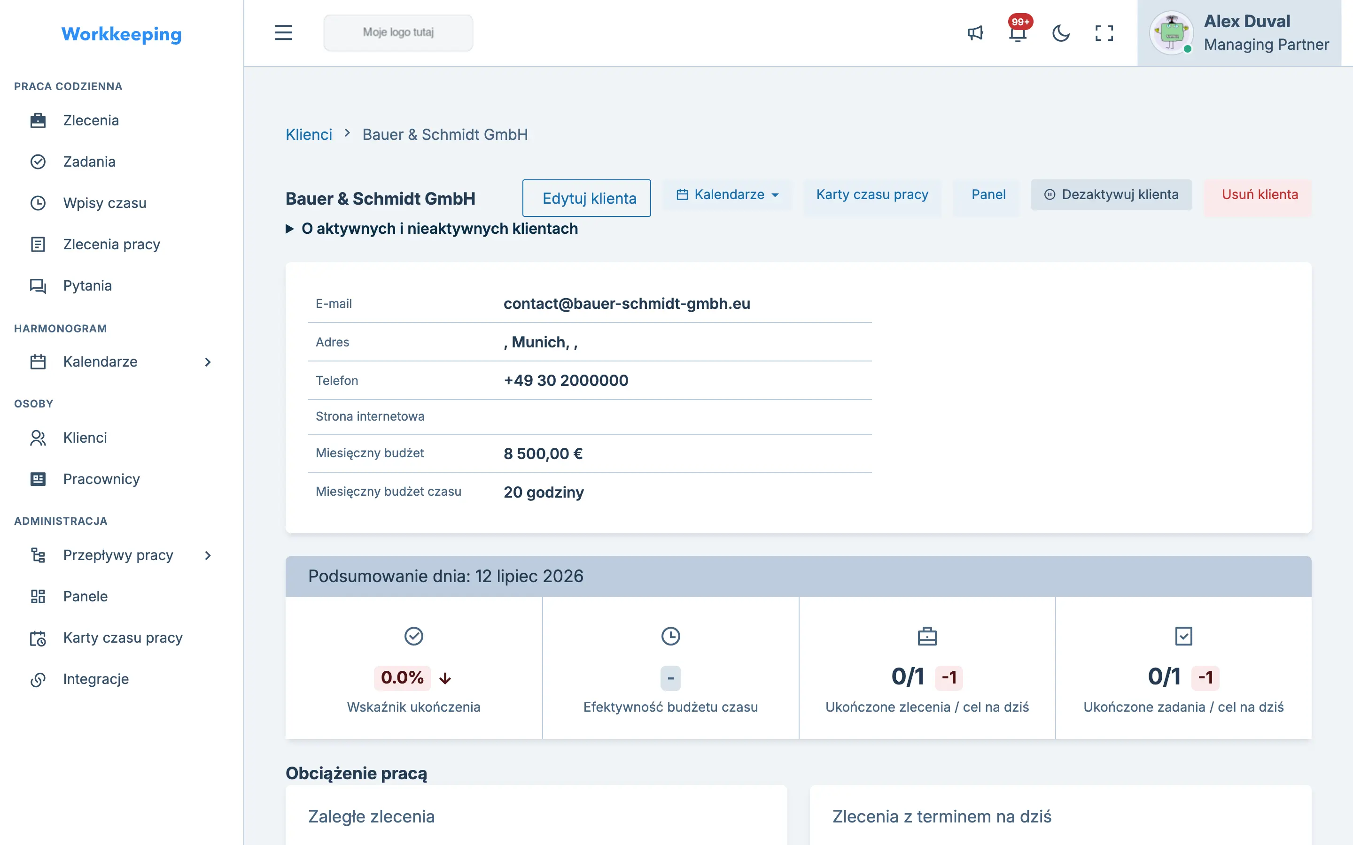Open the Kalendarze dropdown button

tap(727, 194)
